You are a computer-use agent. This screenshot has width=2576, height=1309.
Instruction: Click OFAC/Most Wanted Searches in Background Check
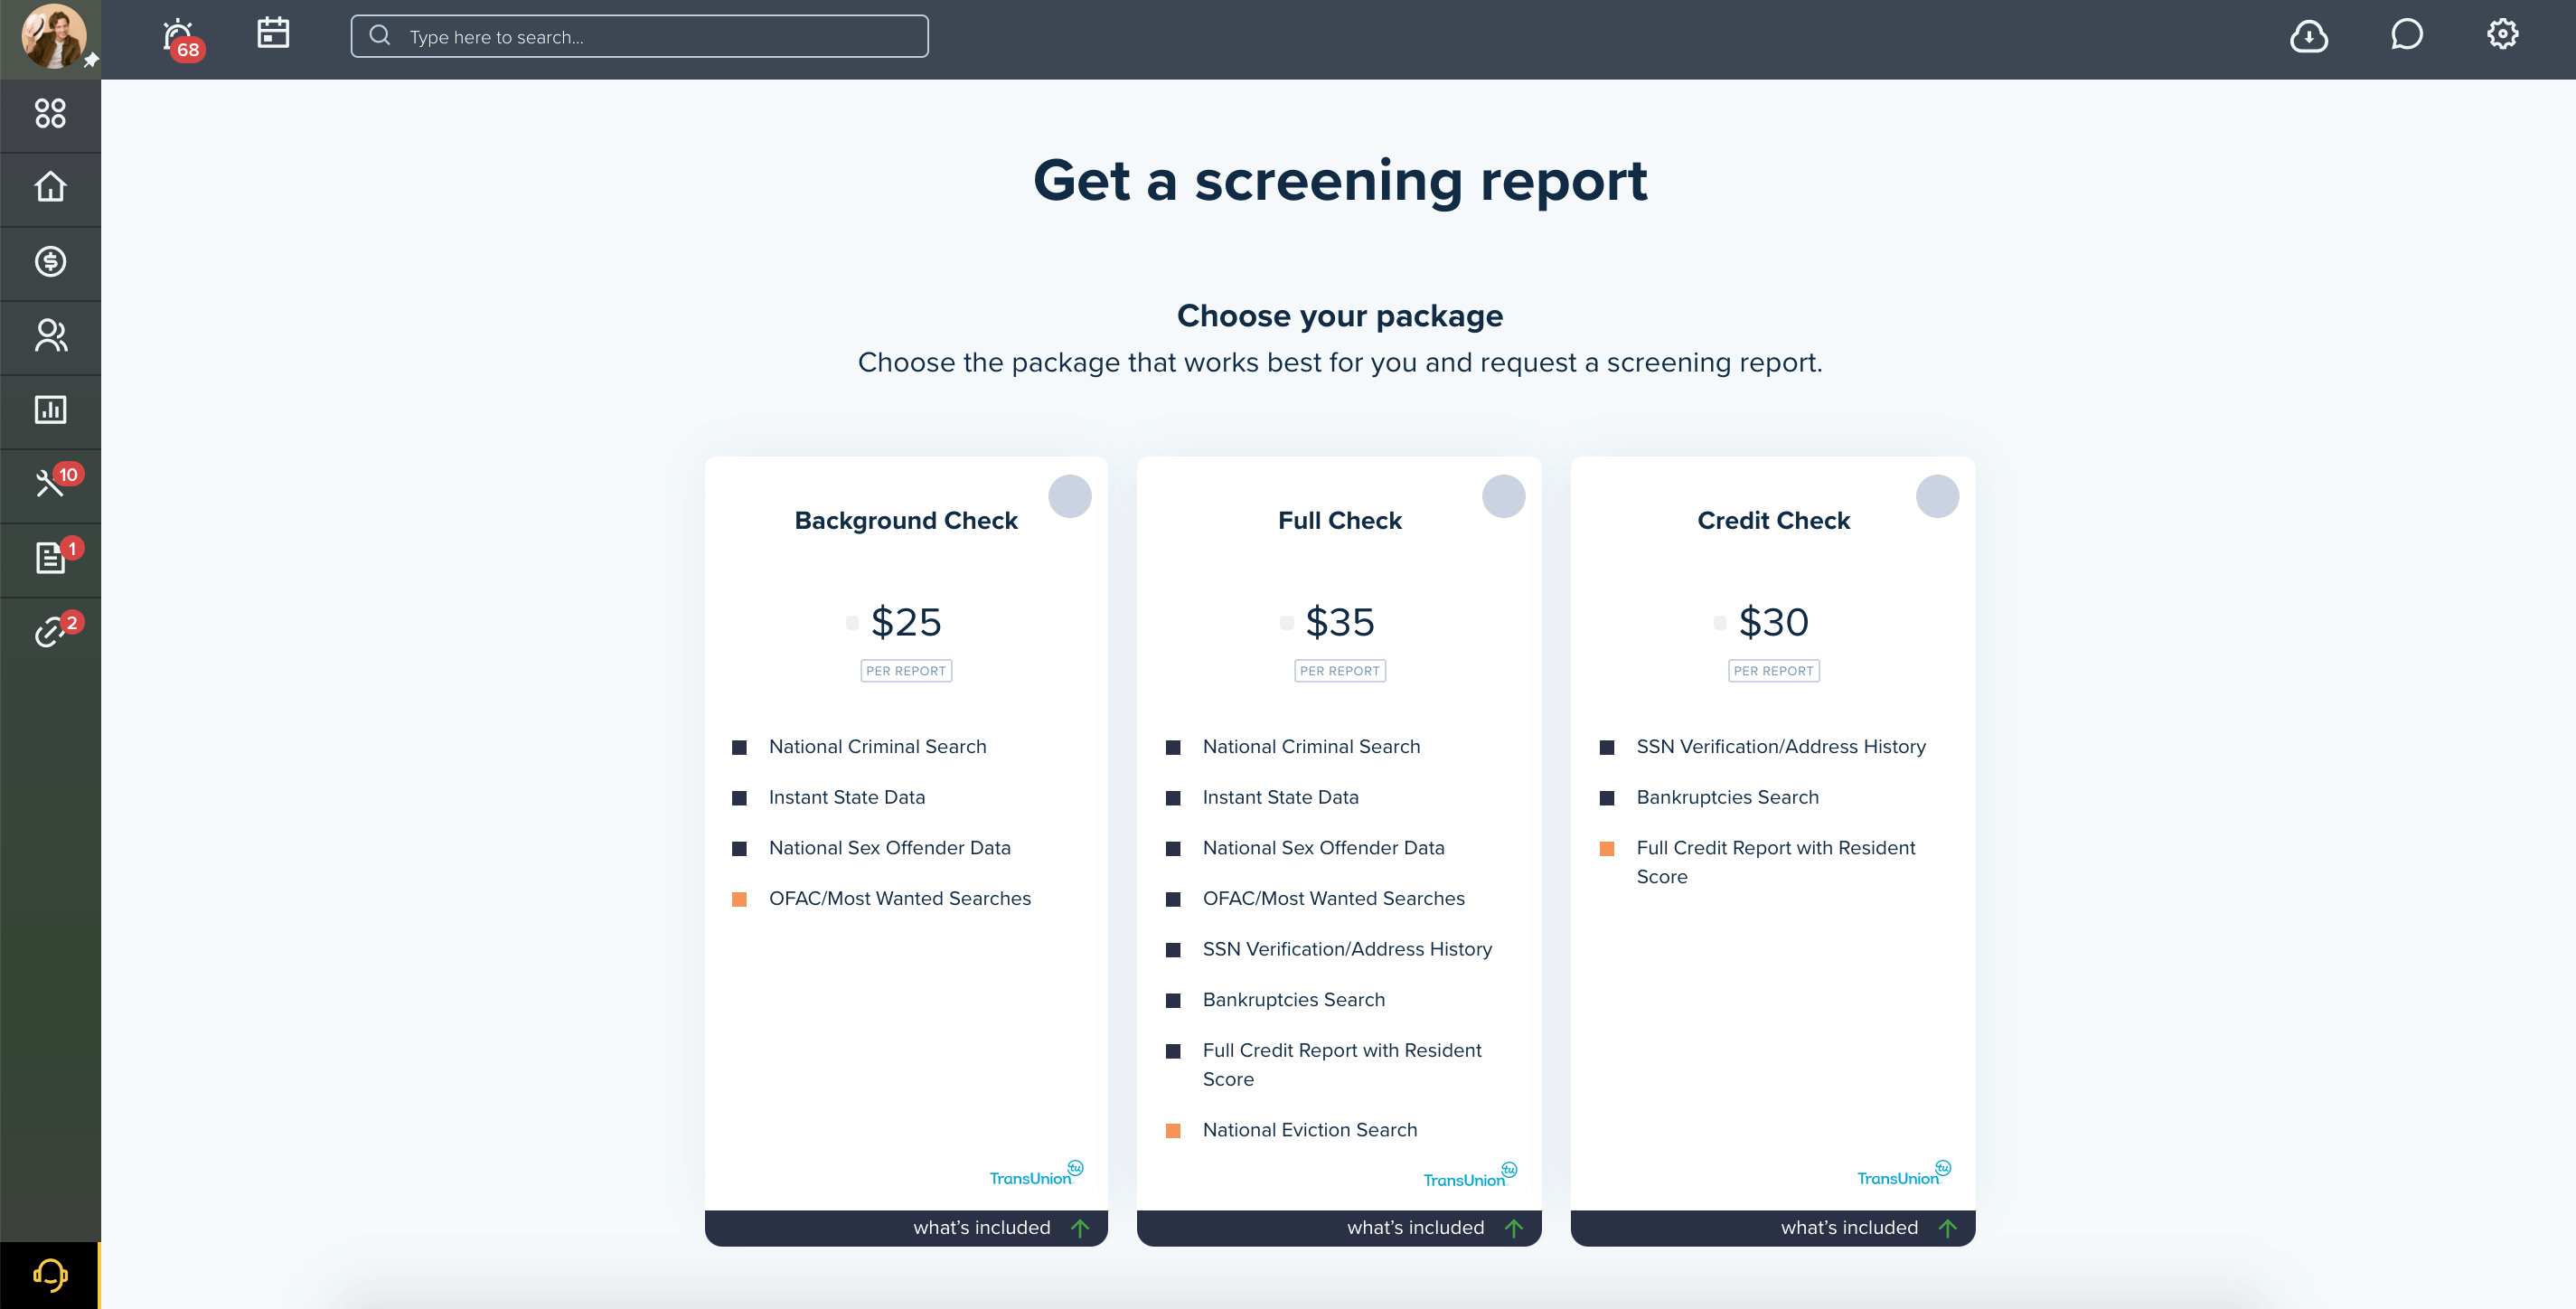(x=899, y=899)
